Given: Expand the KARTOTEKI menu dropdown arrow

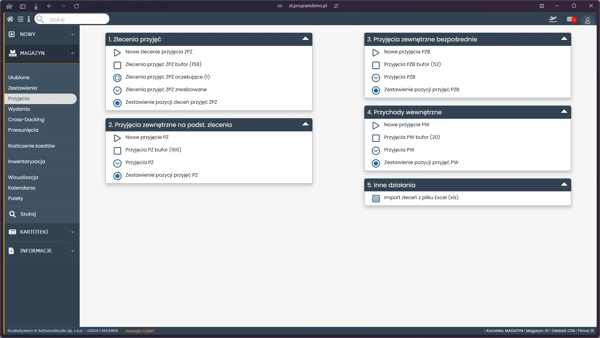Looking at the screenshot, I should coord(72,232).
